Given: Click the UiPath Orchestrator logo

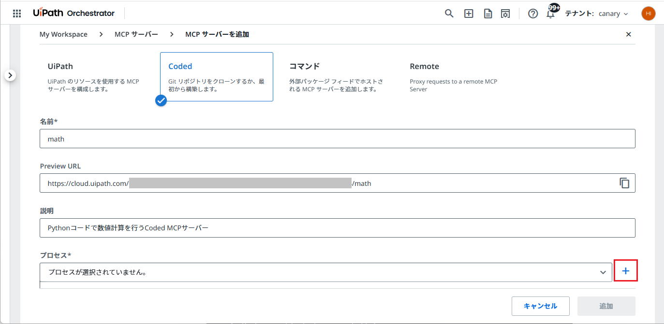Looking at the screenshot, I should (74, 13).
